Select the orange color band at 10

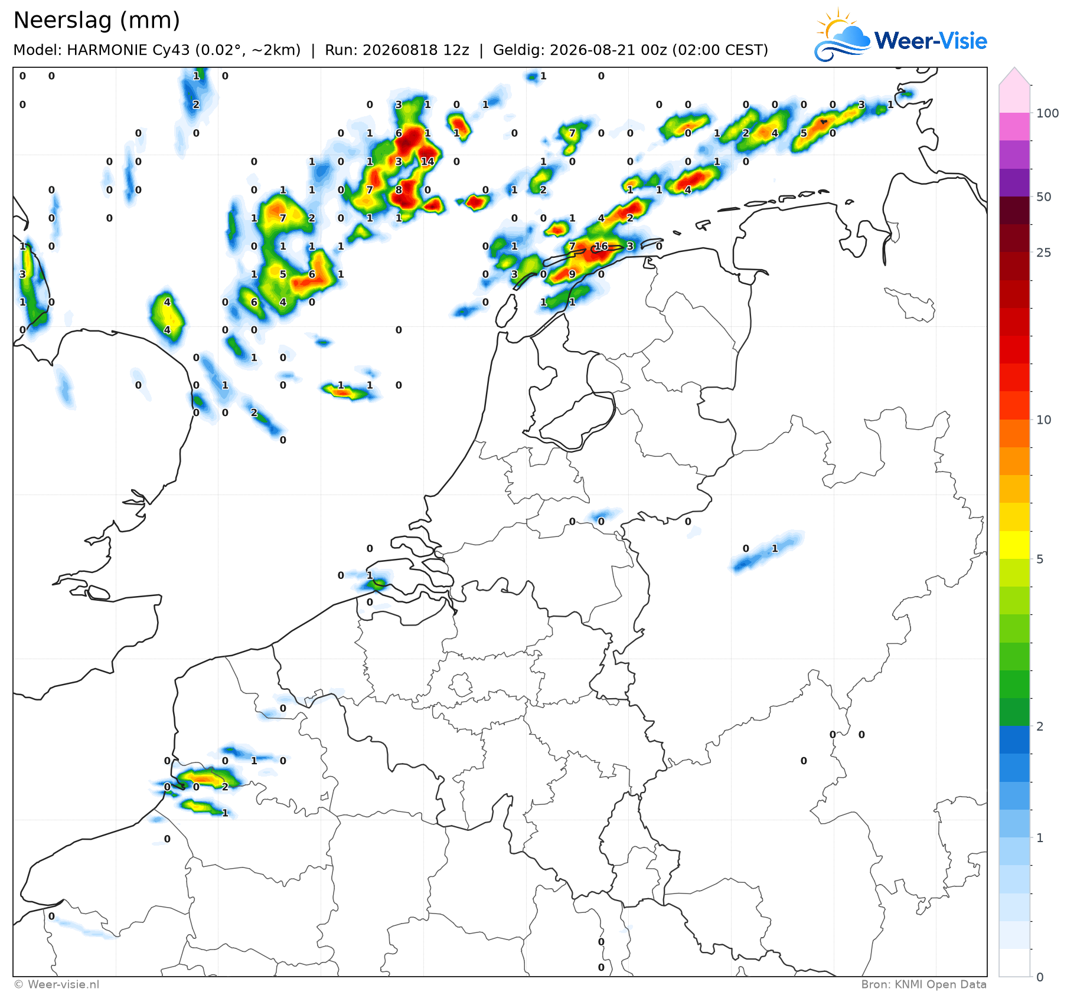coord(1014,434)
